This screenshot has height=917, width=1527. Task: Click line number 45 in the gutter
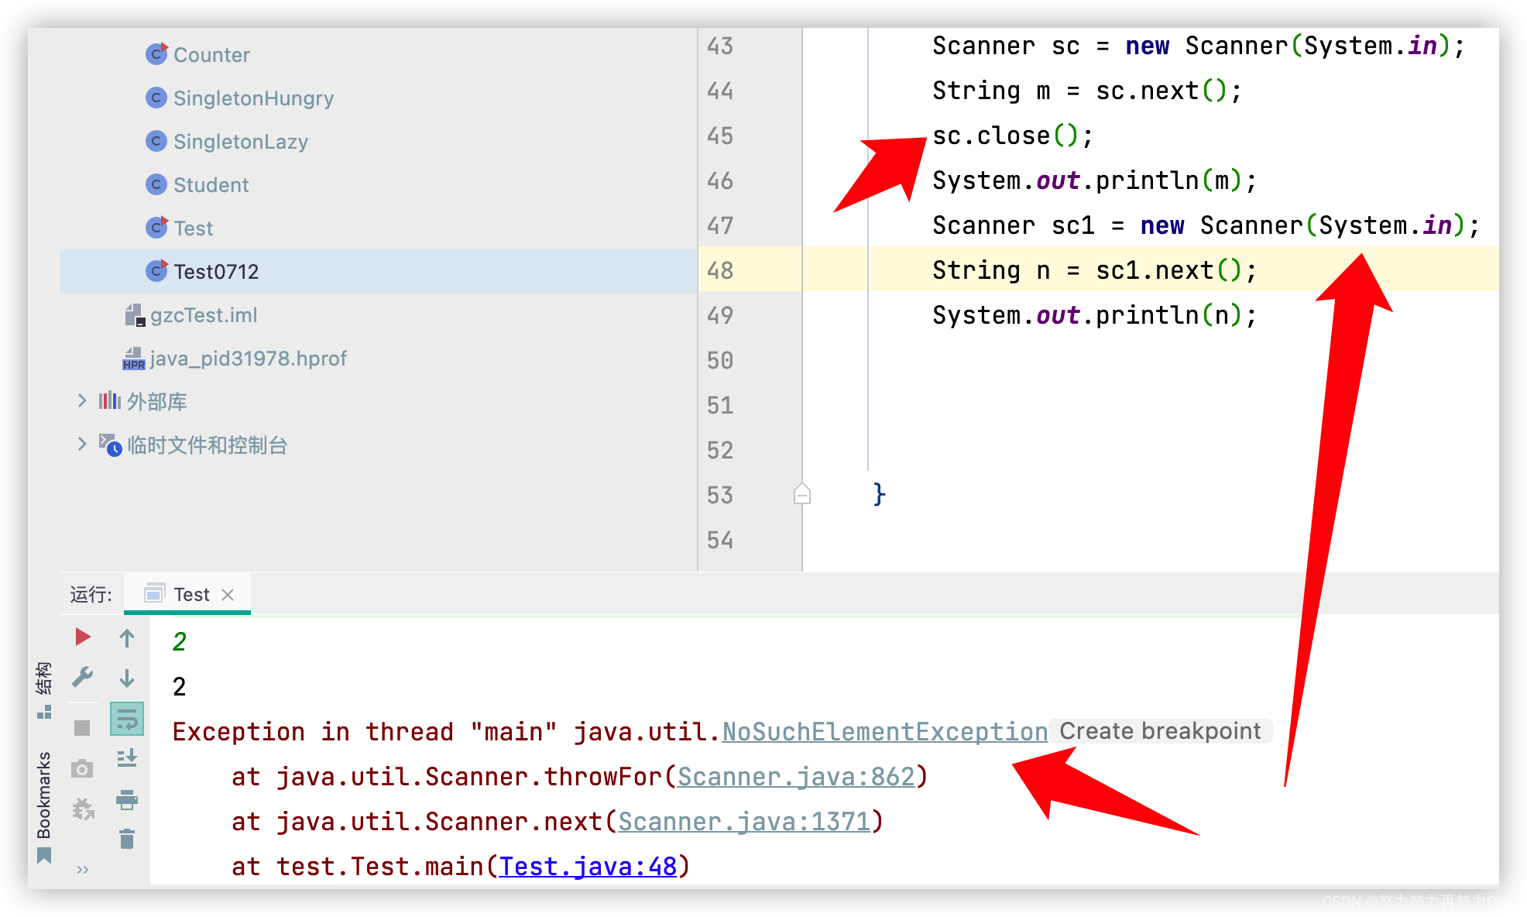pos(719,136)
